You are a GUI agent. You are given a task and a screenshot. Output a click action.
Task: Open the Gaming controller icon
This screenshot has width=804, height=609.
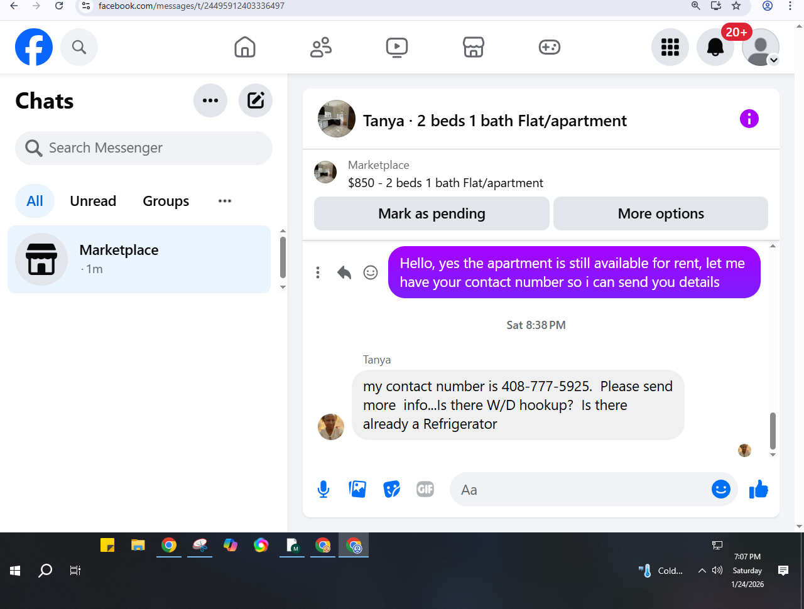coord(550,47)
